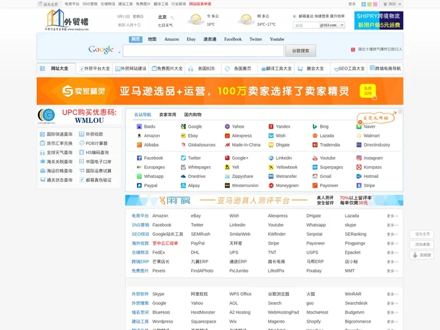Change the weather city next to 北京

pyautogui.click(x=172, y=18)
